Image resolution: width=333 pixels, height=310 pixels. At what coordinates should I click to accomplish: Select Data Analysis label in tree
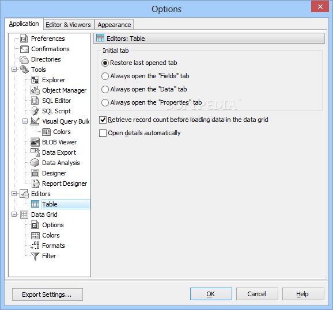pyautogui.click(x=61, y=163)
